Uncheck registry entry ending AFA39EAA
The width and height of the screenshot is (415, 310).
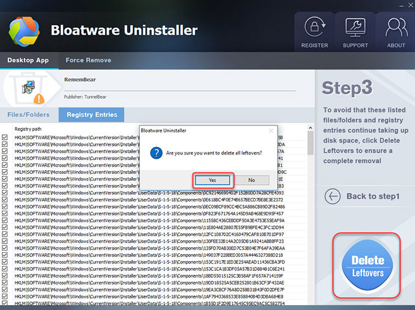point(4,248)
